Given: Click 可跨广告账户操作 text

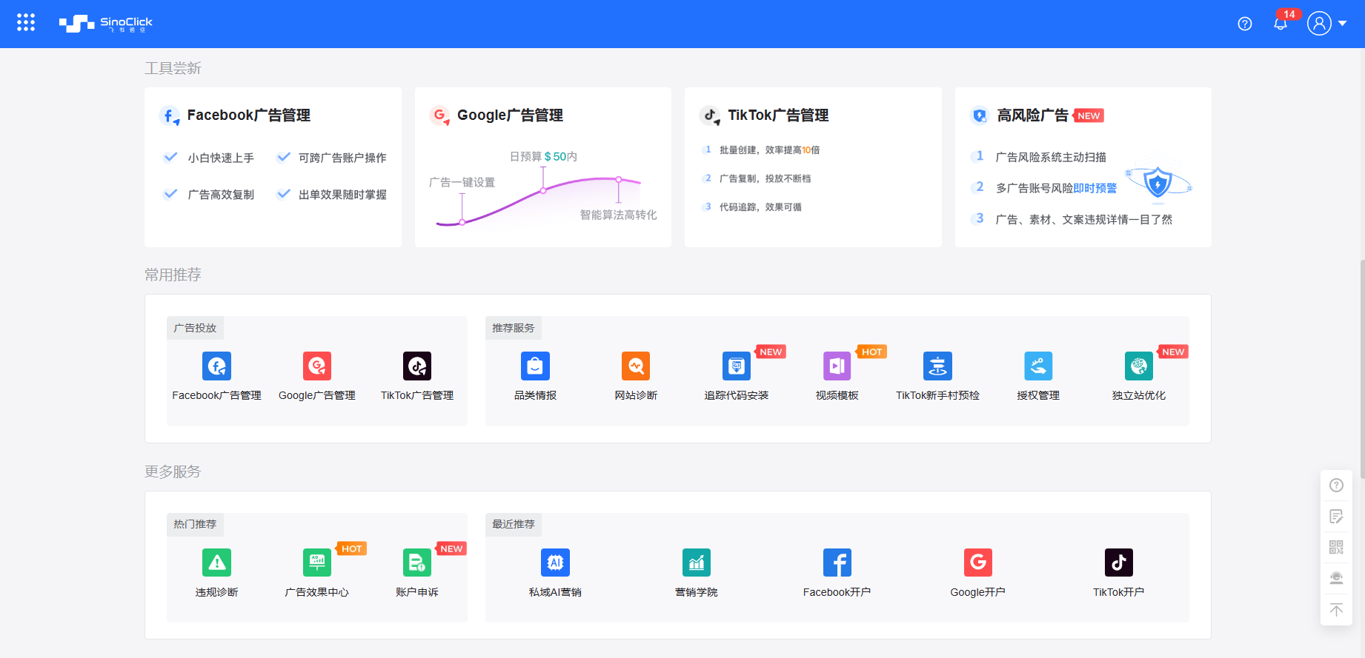Looking at the screenshot, I should pos(342,158).
